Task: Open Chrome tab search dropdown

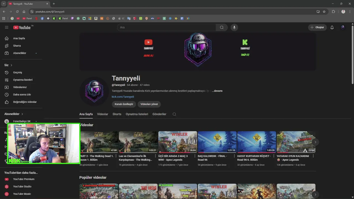Action: (x=4, y=4)
